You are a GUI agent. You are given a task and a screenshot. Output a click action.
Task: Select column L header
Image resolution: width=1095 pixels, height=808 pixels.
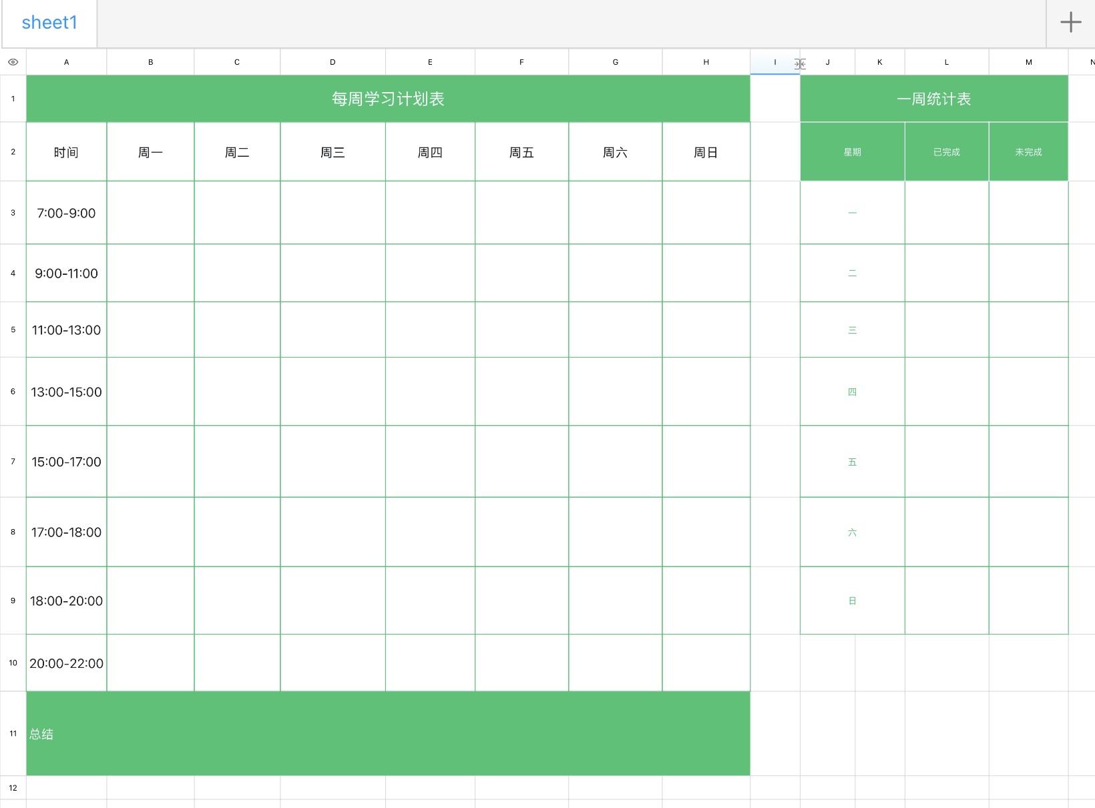click(946, 62)
